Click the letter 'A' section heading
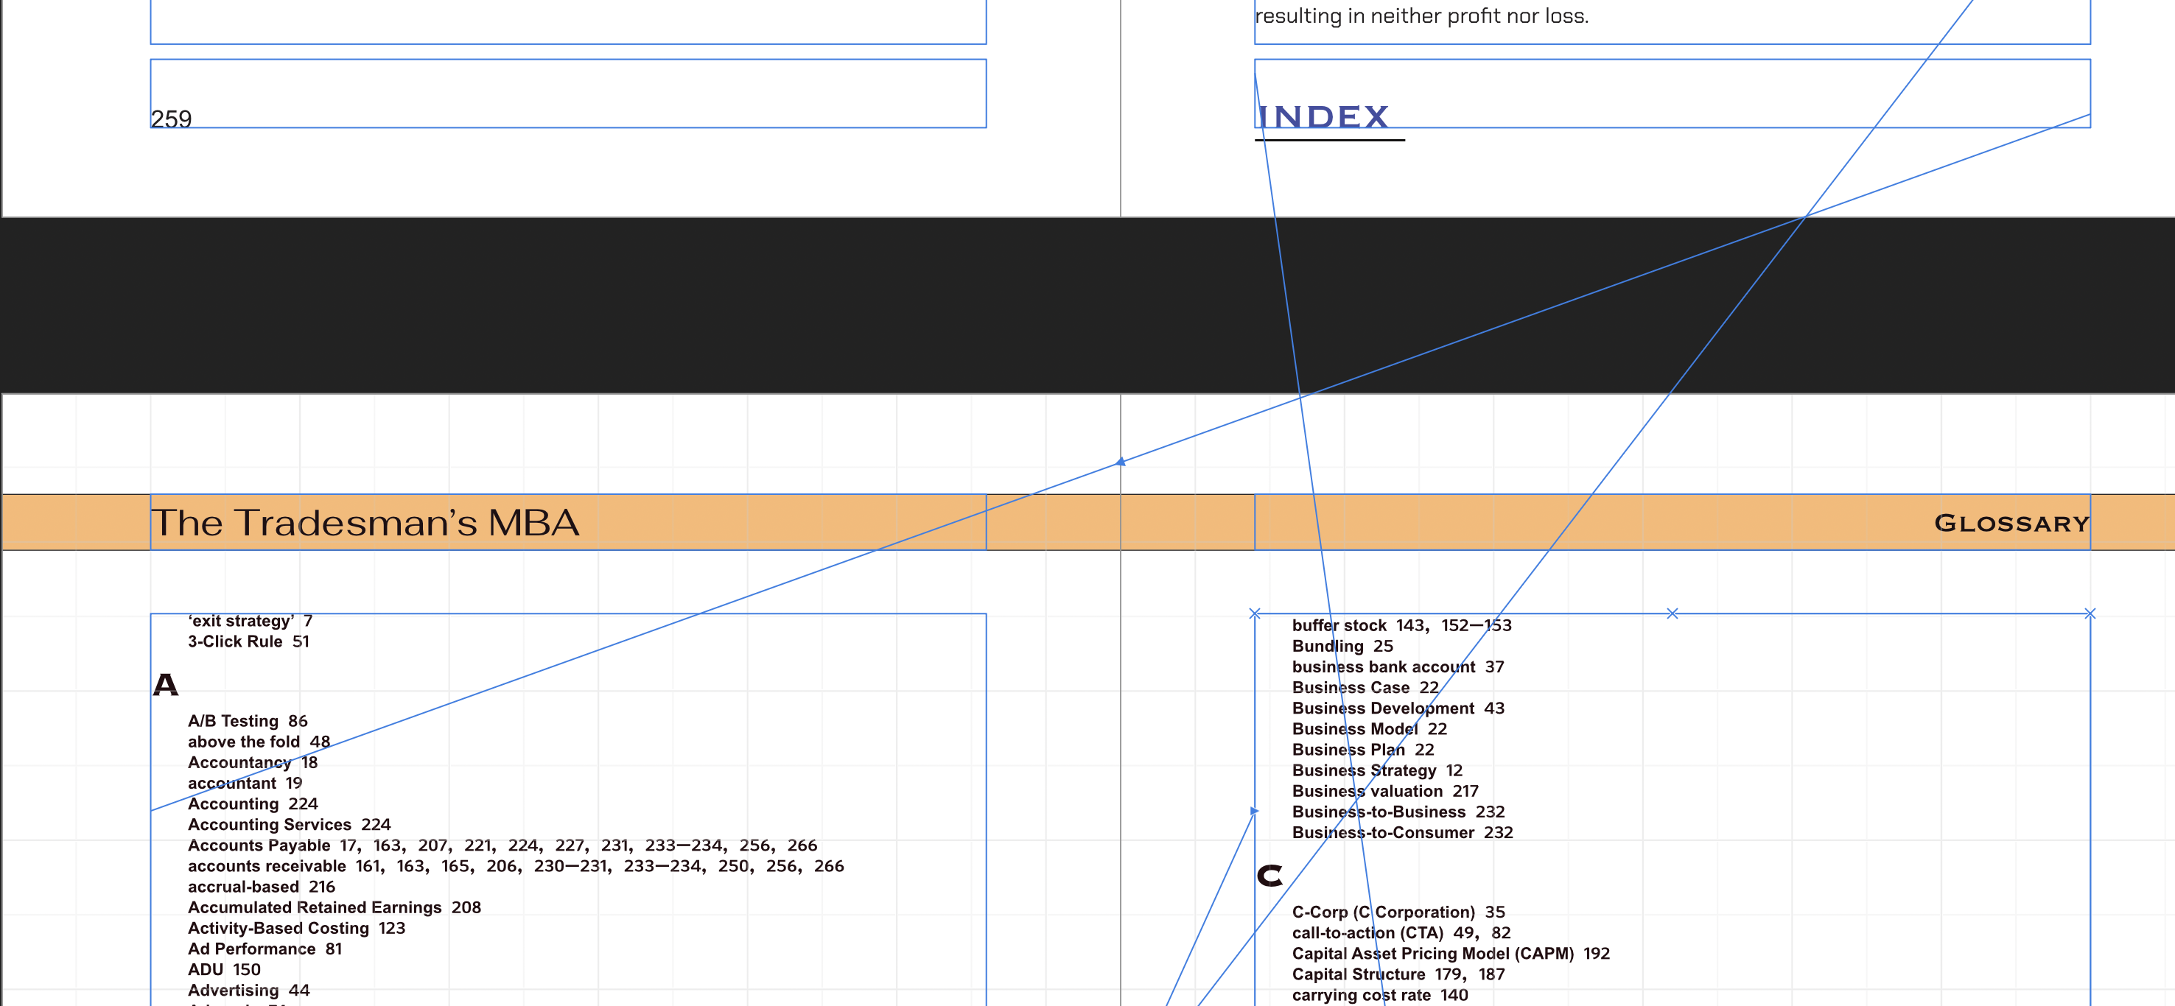Screen dimensions: 2175x1006 [166, 684]
